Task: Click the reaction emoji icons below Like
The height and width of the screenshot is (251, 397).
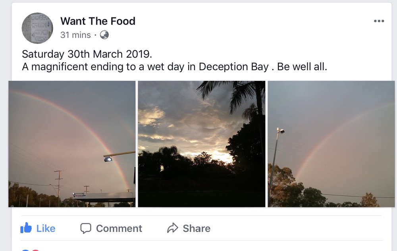Action: coord(30,249)
